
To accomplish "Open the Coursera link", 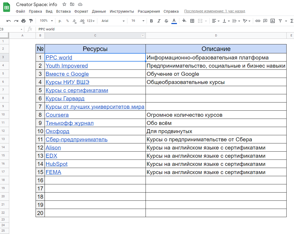I will tap(57, 115).
